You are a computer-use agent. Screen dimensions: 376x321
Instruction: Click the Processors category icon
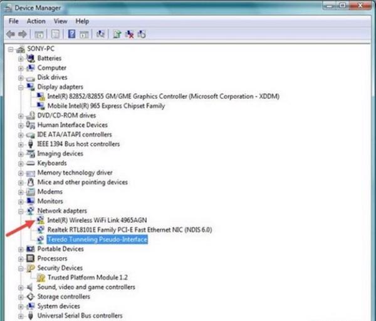pyautogui.click(x=31, y=258)
